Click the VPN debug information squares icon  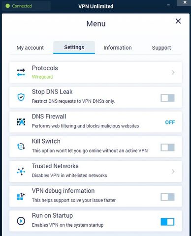click(x=21, y=196)
